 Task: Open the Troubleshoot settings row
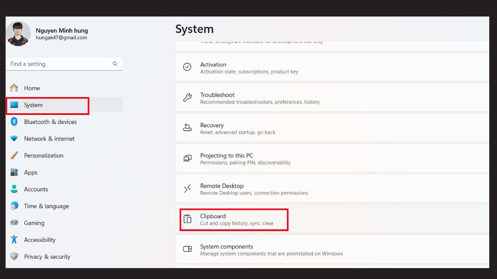click(332, 98)
